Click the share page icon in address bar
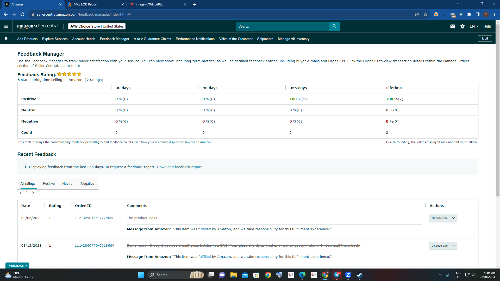The height and width of the screenshot is (281, 500). click(417, 14)
